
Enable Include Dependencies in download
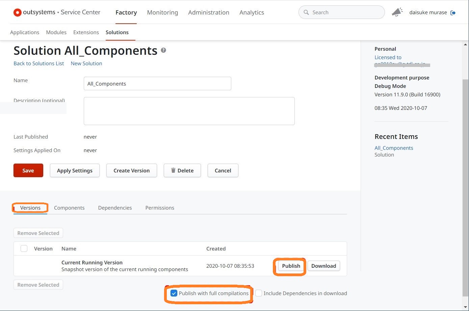(259, 293)
